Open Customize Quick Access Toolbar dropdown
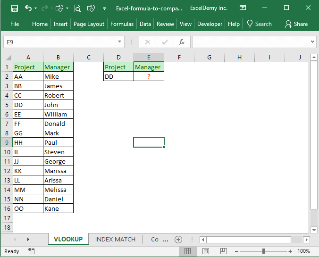 coord(104,8)
